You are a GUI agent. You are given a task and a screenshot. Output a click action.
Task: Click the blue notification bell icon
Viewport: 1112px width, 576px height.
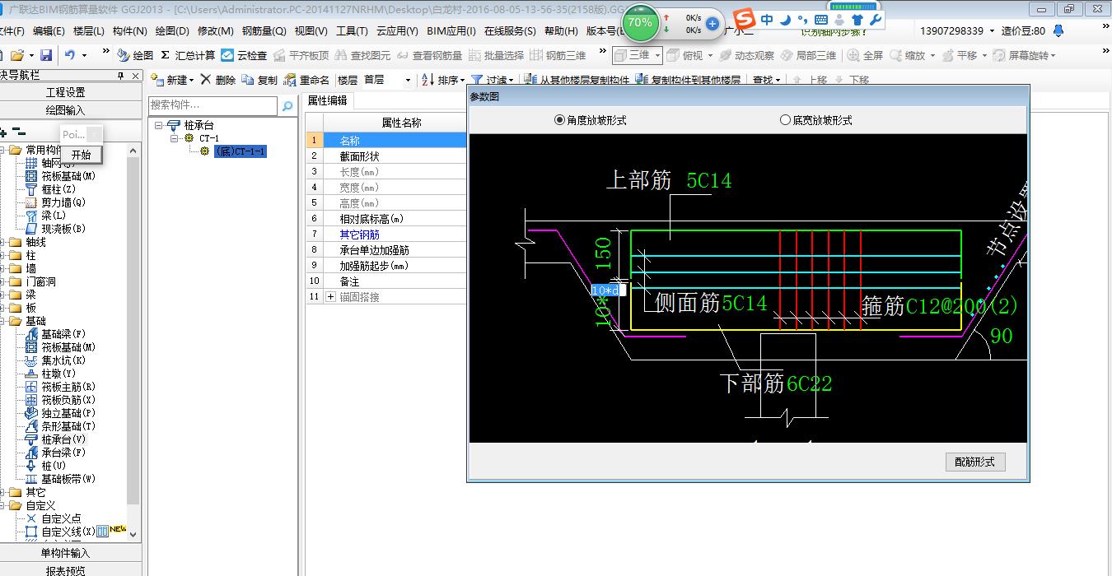(1058, 30)
